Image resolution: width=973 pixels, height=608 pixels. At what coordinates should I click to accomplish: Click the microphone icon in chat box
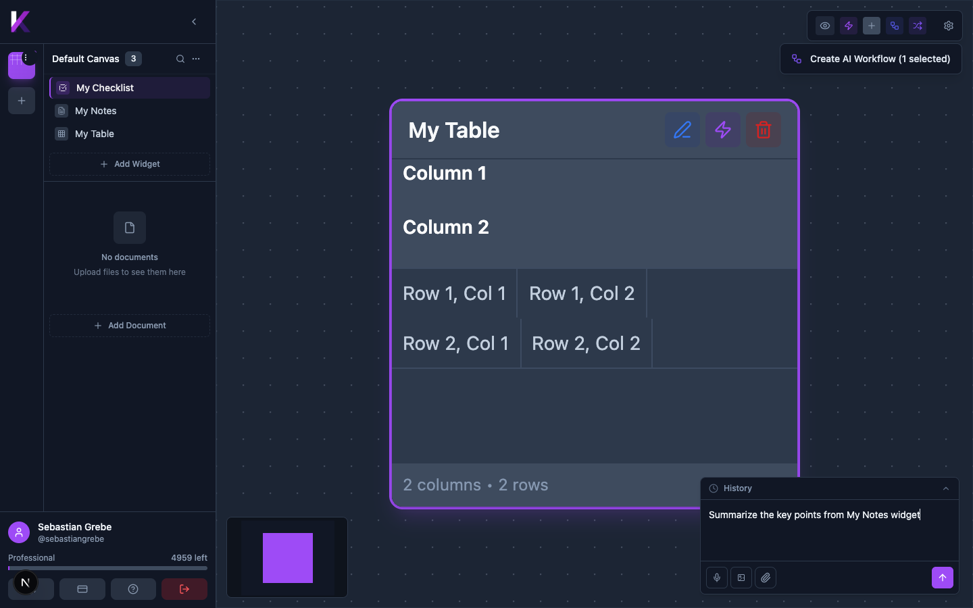click(717, 578)
